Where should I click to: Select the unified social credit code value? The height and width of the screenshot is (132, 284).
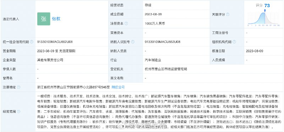[x=55, y=42]
